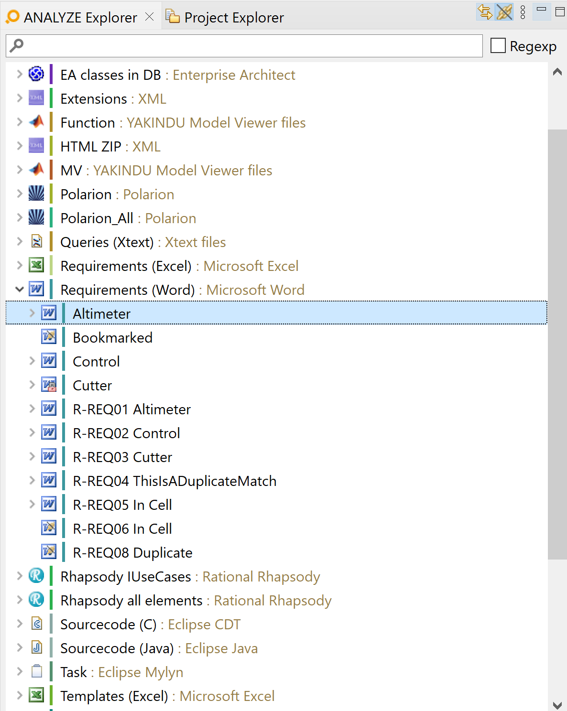Expand the Function node
Screen dimensions: 567x711
(x=19, y=122)
